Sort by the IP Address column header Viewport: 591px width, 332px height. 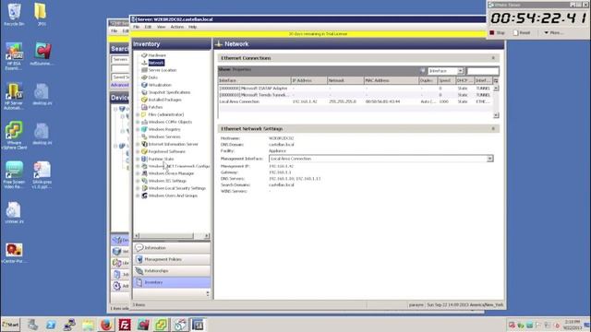[x=308, y=80]
